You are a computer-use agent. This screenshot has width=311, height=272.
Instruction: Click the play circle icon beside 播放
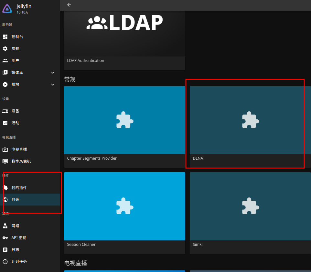pyautogui.click(x=5, y=85)
